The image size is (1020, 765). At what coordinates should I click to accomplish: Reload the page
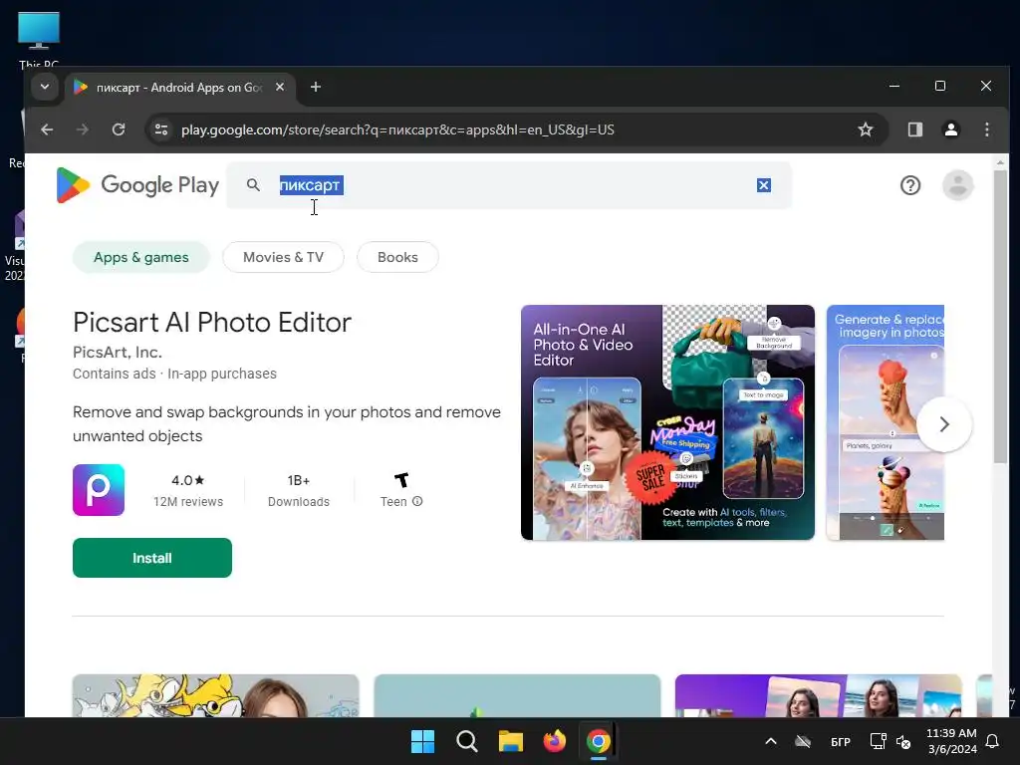pyautogui.click(x=119, y=129)
